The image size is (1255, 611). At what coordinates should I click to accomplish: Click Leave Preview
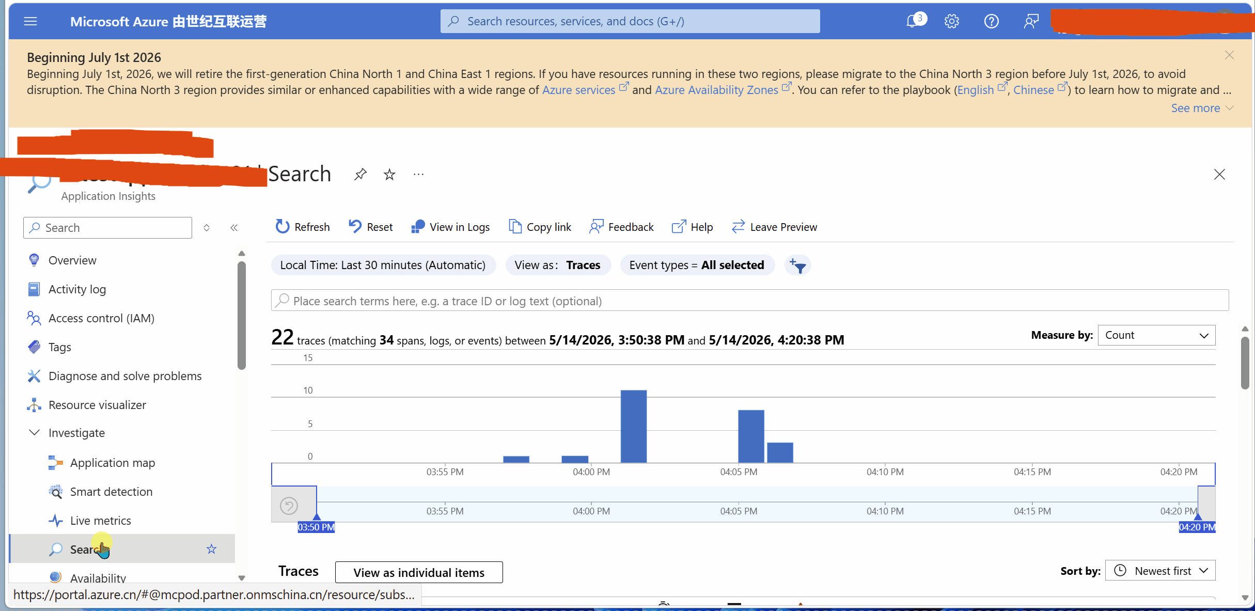[774, 227]
